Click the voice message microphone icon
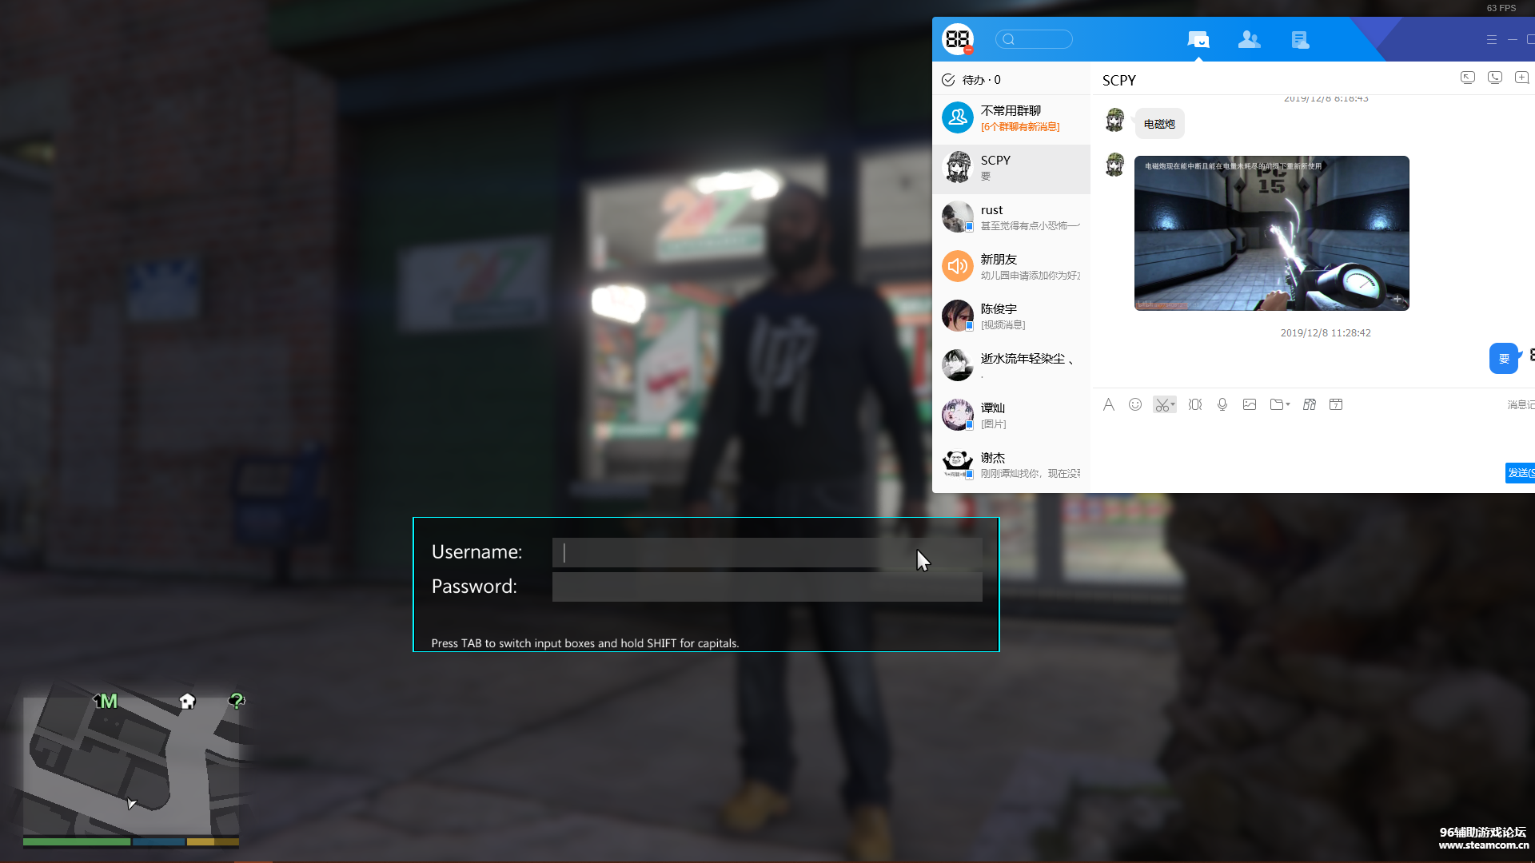 click(x=1222, y=404)
